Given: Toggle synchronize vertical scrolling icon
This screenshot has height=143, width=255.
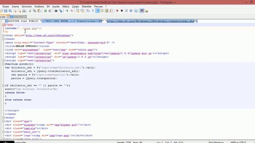Looking at the screenshot, I should click(78, 11).
